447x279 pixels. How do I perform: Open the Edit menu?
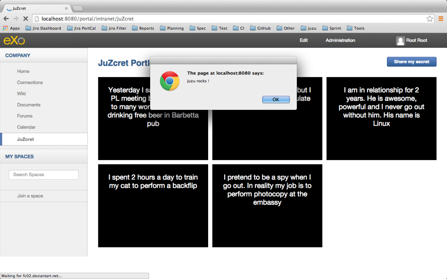(x=303, y=40)
